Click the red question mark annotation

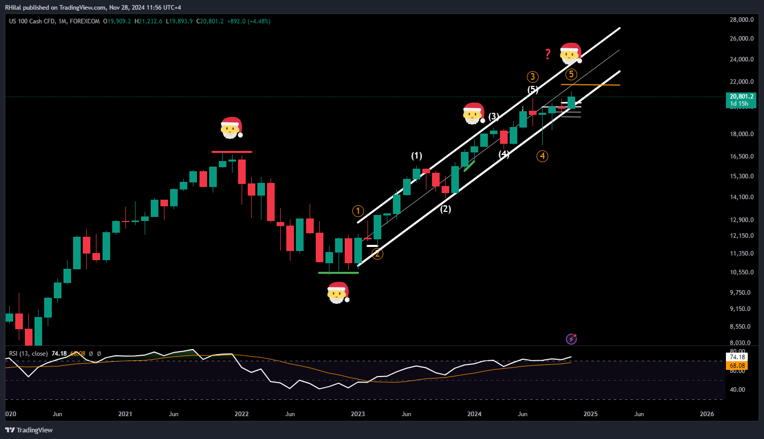547,54
